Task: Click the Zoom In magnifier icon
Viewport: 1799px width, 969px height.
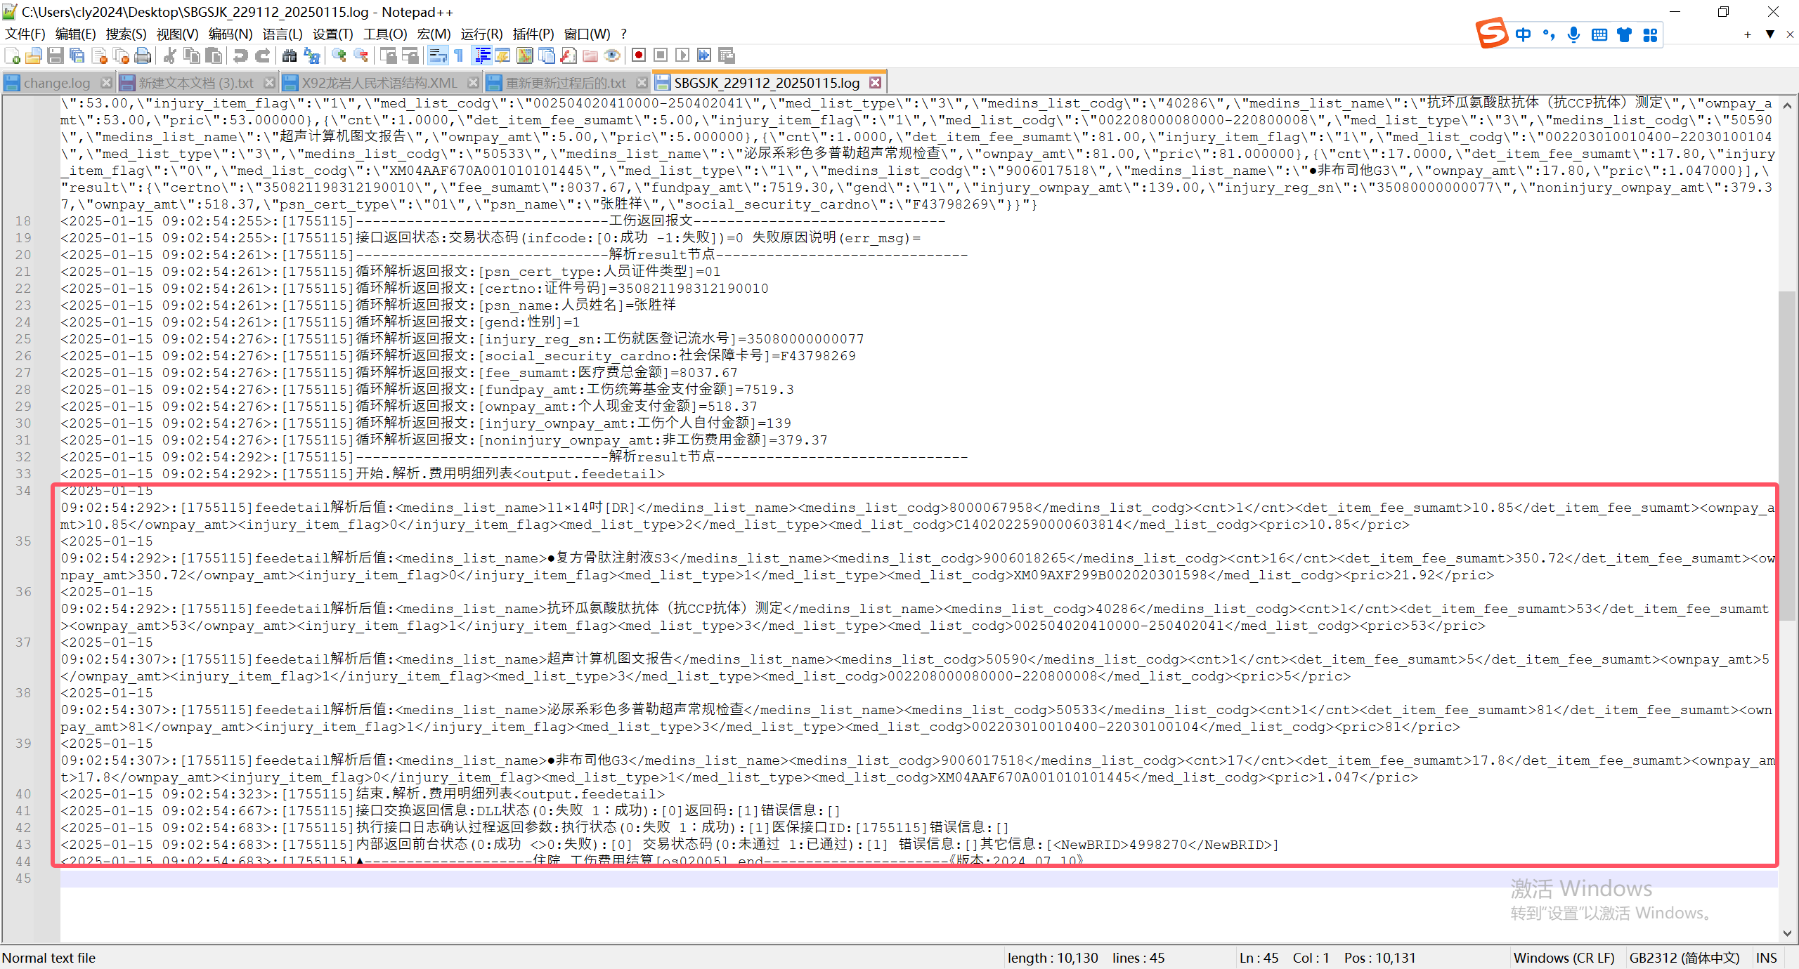Action: tap(339, 55)
